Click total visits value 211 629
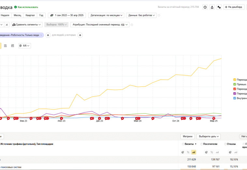The height and width of the screenshot is (170, 247). click(192, 160)
